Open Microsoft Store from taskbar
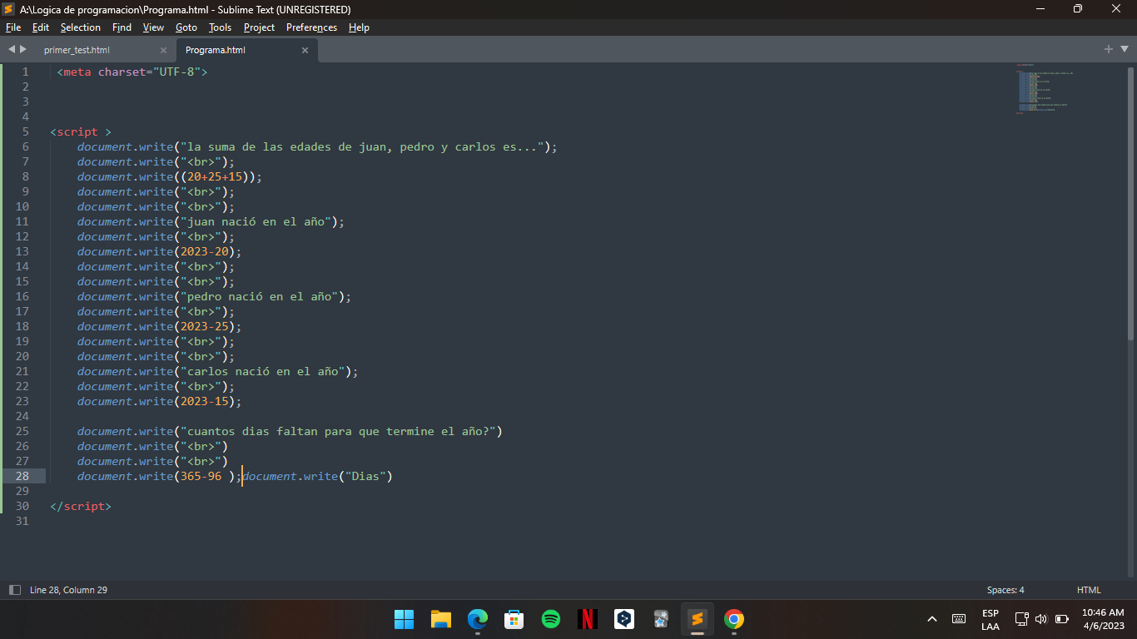 [x=514, y=619]
